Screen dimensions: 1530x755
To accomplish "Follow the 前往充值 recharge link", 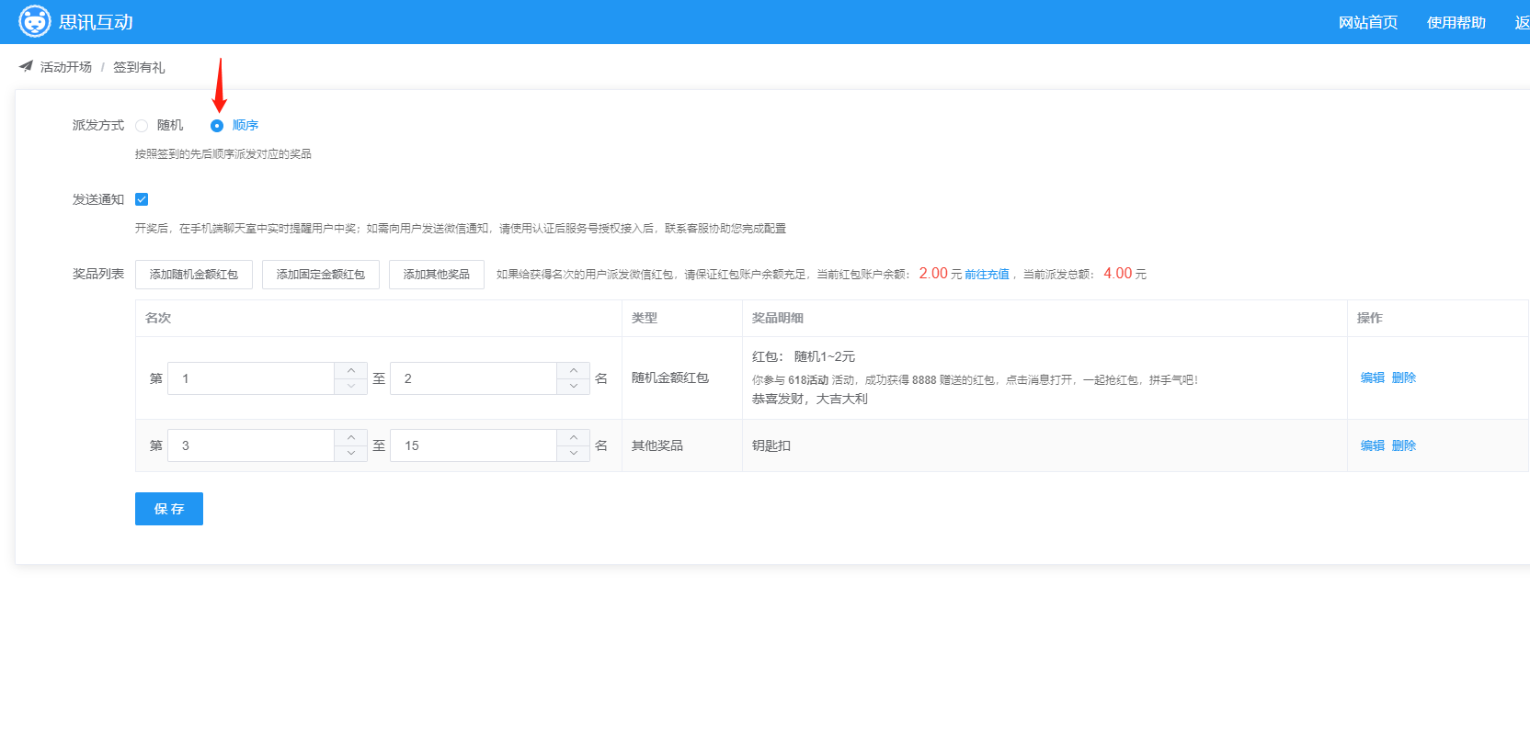I will click(987, 275).
